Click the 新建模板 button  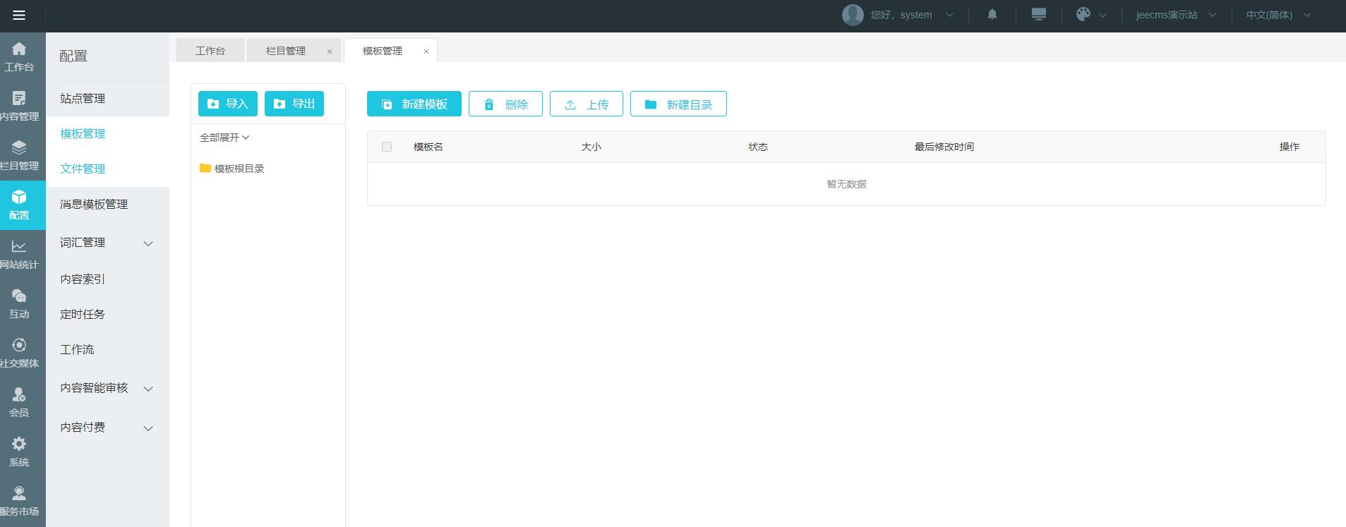(414, 104)
